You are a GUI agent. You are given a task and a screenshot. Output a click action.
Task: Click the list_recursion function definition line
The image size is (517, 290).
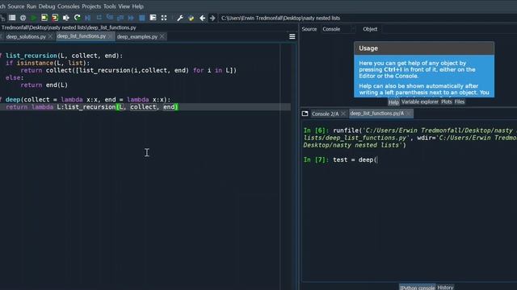[x=61, y=56]
